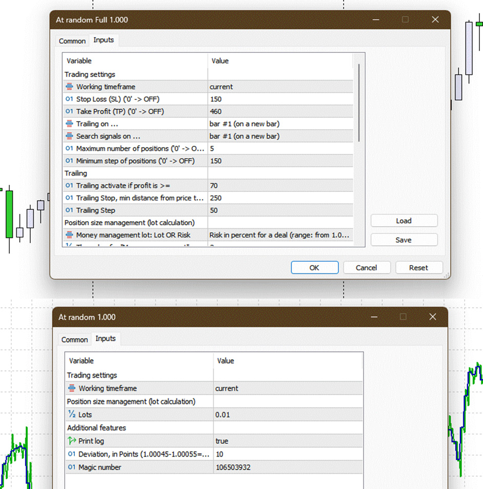Select the 'Stop Loss (SL)' variable label

click(x=118, y=99)
